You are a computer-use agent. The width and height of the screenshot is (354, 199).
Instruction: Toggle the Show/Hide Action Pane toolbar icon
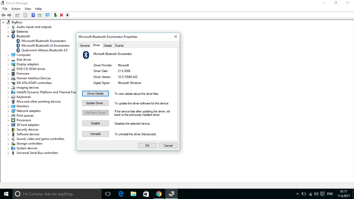(x=39, y=15)
